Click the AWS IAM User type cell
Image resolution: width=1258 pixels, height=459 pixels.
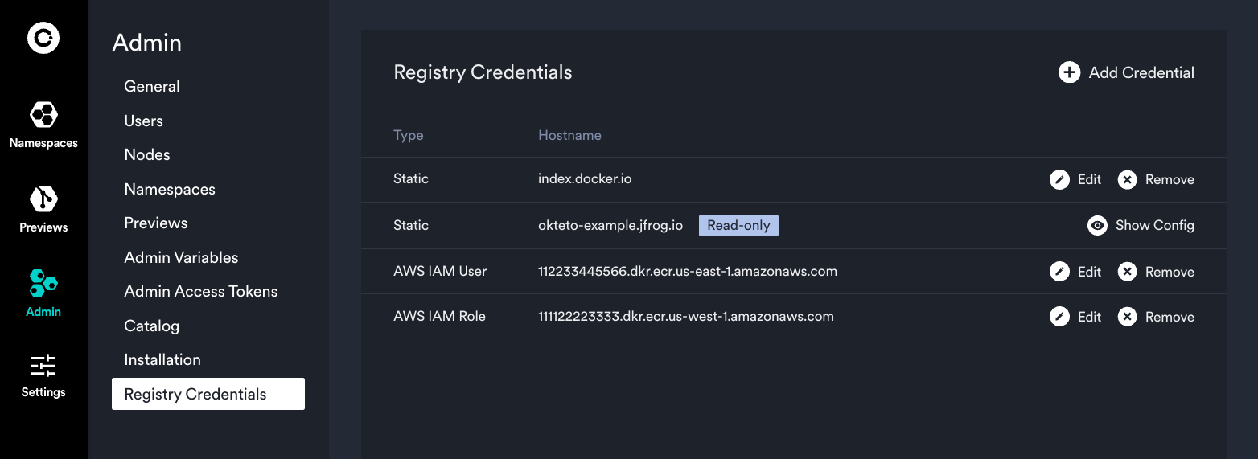tap(440, 271)
